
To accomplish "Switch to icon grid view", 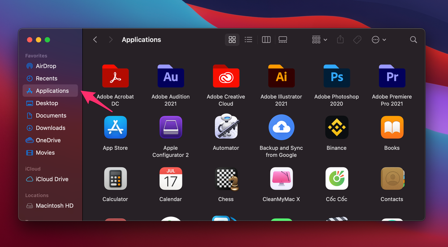I will coord(232,40).
